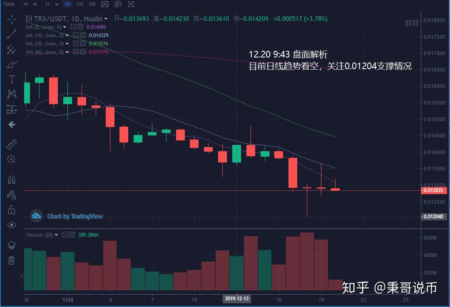Click the MA (60, close, 0) legend label

click(x=45, y=52)
